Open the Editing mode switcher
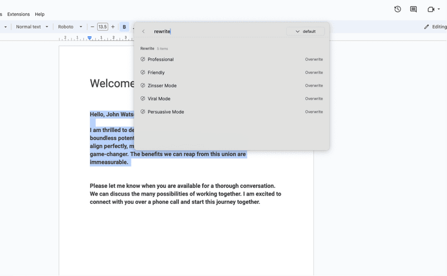Image resolution: width=447 pixels, height=276 pixels. (435, 27)
